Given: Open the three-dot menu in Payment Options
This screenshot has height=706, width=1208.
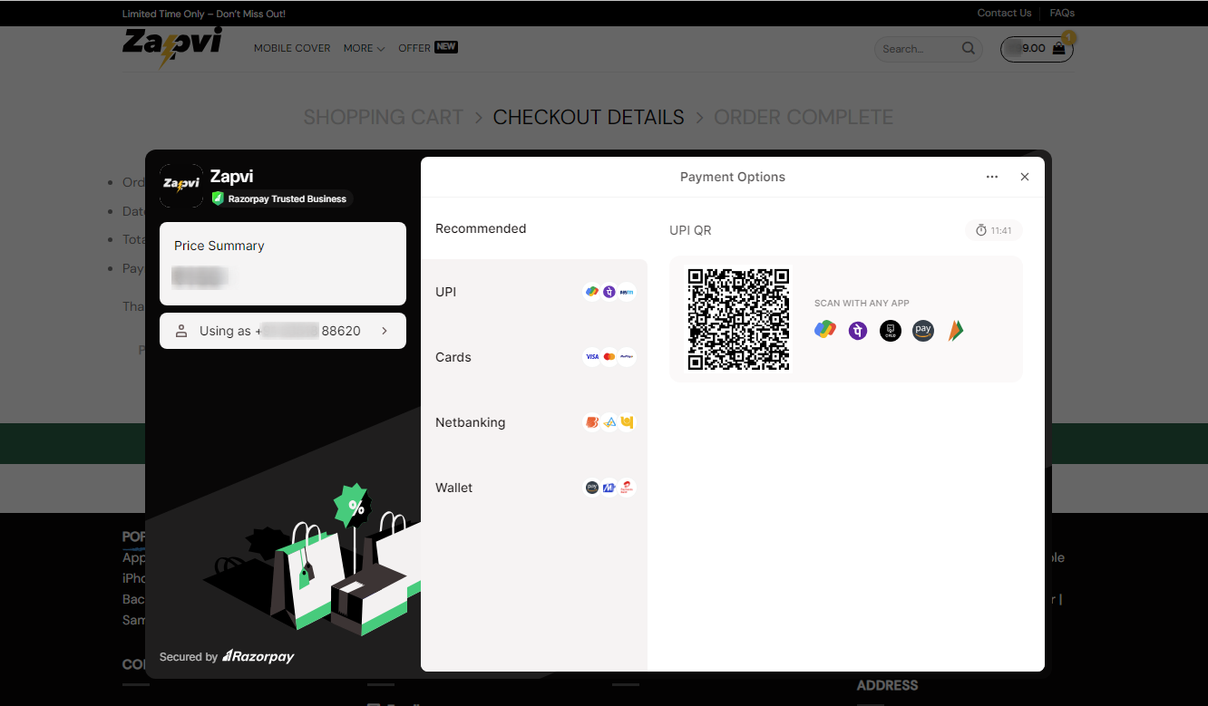Looking at the screenshot, I should click(x=991, y=177).
